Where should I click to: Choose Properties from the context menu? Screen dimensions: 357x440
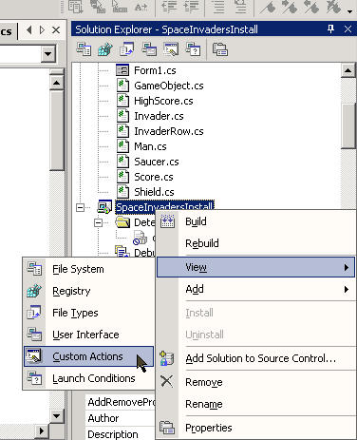255,428
